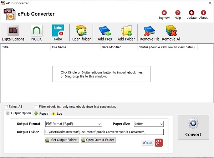This screenshot has height=158, width=214.
Task: Switch to the Log tab
Action: (57, 114)
